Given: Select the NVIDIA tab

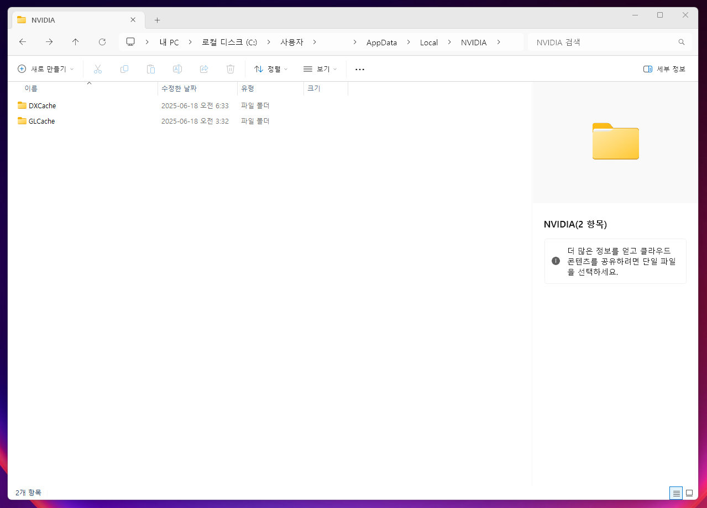Looking at the screenshot, I should (x=77, y=19).
